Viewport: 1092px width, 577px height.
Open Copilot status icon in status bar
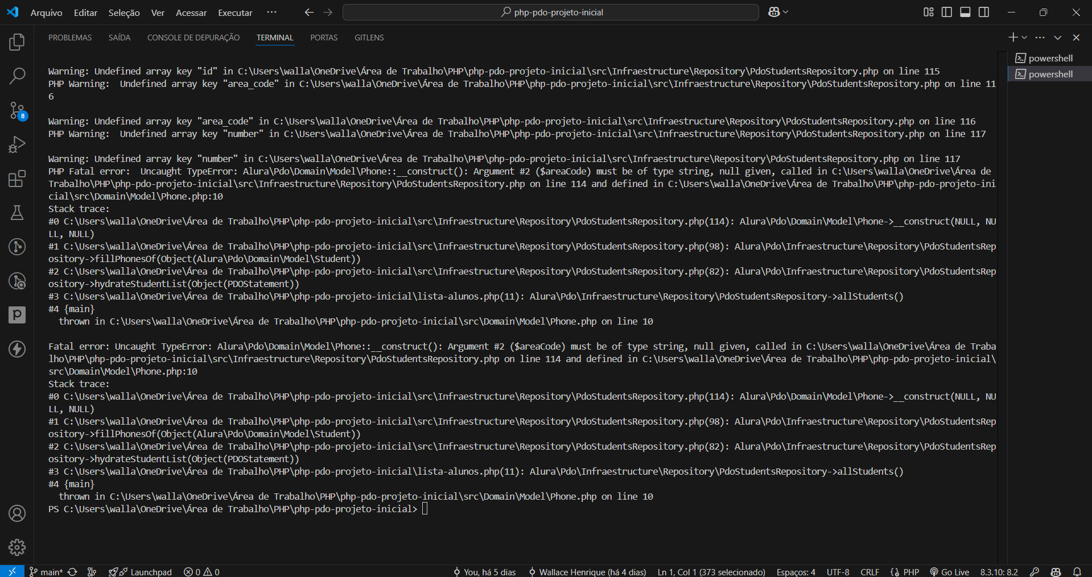coord(1056,572)
